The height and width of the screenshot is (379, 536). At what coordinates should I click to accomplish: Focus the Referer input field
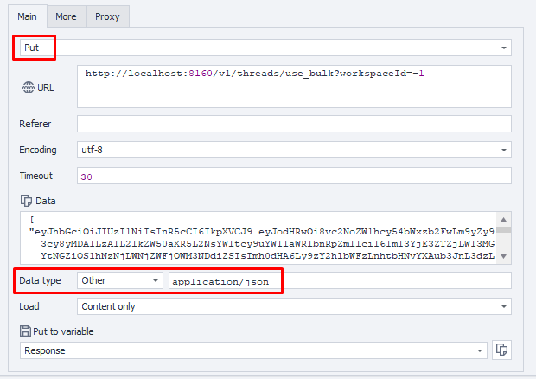294,124
